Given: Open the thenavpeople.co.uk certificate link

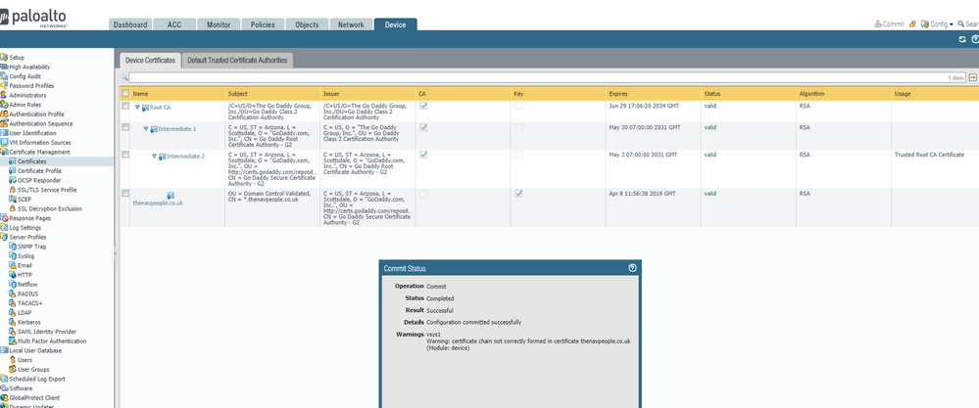Looking at the screenshot, I should (x=158, y=203).
